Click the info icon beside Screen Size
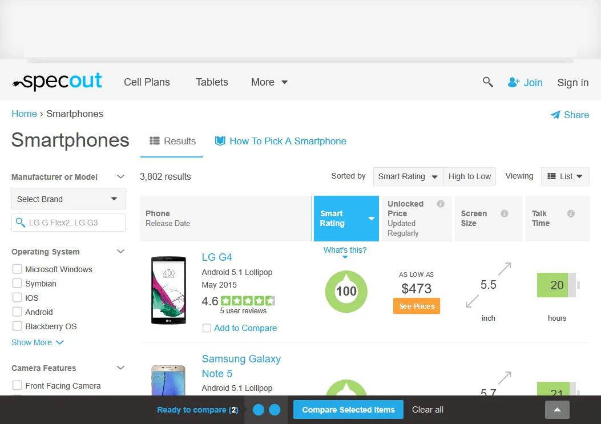601x424 pixels. 505,213
